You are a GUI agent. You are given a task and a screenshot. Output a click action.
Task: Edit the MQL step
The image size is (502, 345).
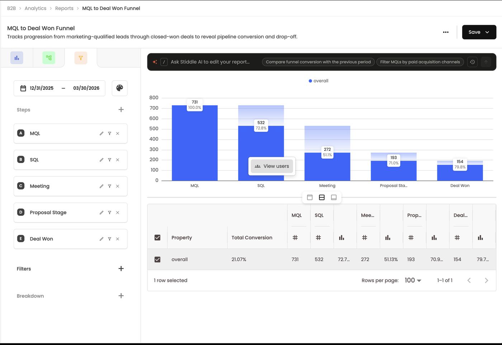[x=101, y=133]
